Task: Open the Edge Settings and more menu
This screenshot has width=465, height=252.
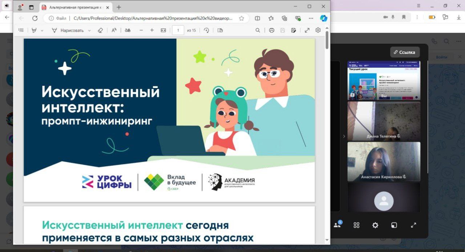Action: click(x=311, y=18)
